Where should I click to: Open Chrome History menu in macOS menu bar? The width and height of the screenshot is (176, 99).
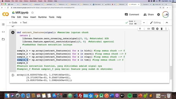(26, 1)
